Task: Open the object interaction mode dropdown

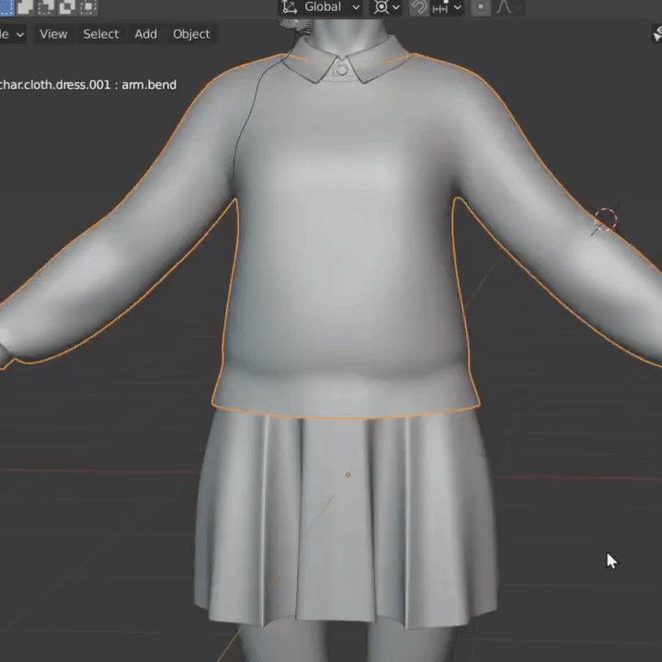Action: pos(12,34)
